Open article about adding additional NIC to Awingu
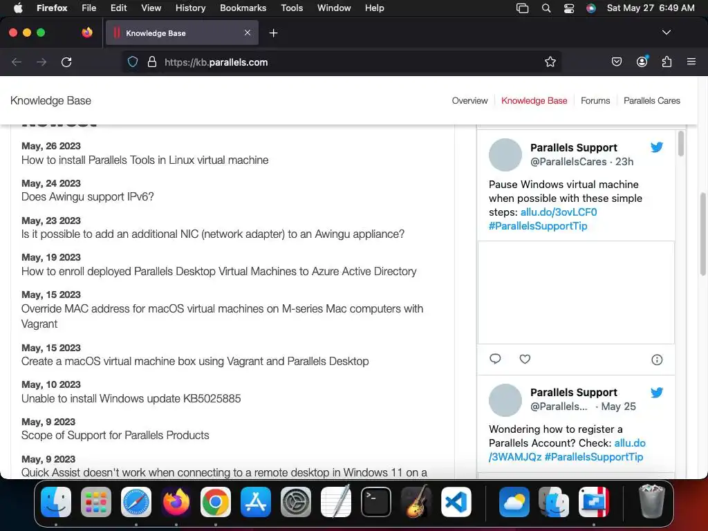The height and width of the screenshot is (531, 708). 213,234
